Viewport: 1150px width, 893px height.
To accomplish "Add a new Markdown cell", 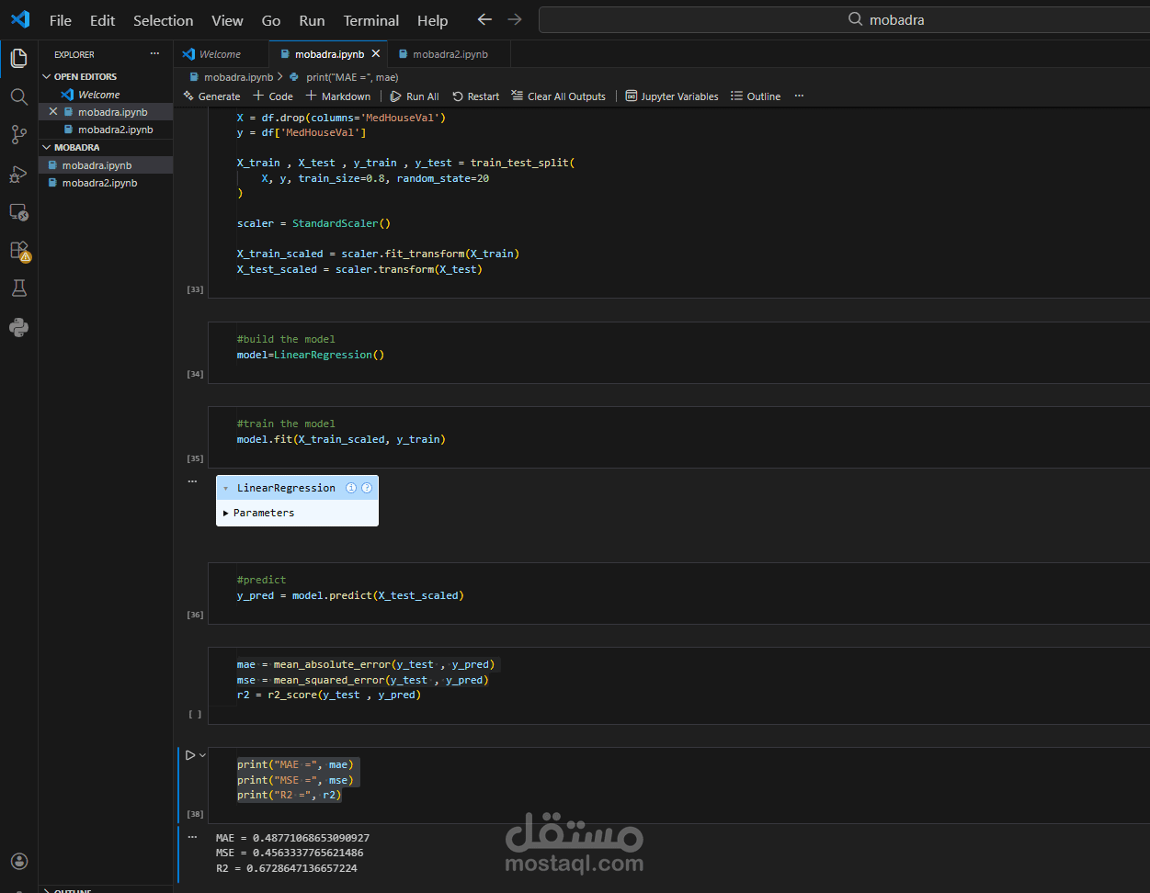I will pyautogui.click(x=338, y=96).
